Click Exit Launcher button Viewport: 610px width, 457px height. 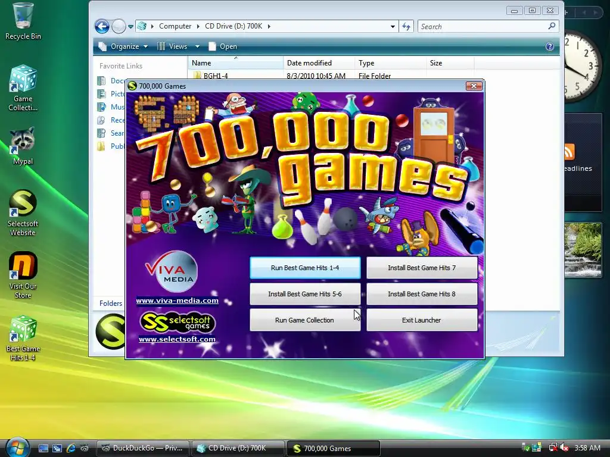tap(422, 320)
